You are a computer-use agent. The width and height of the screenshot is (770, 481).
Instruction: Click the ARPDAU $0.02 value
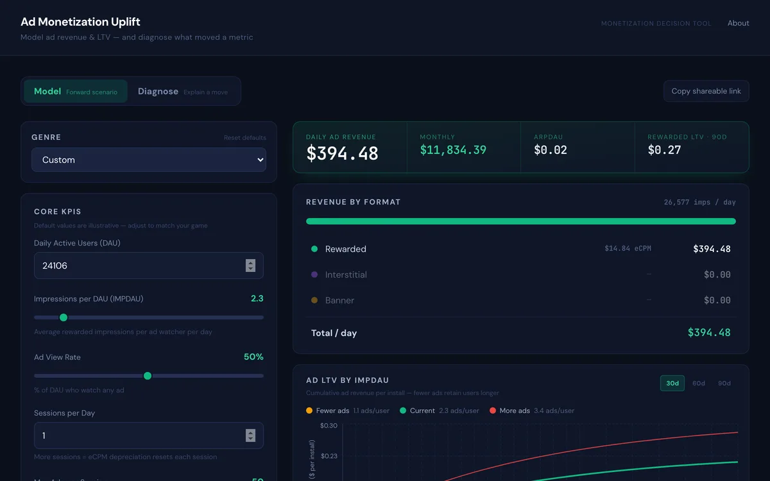(x=551, y=150)
